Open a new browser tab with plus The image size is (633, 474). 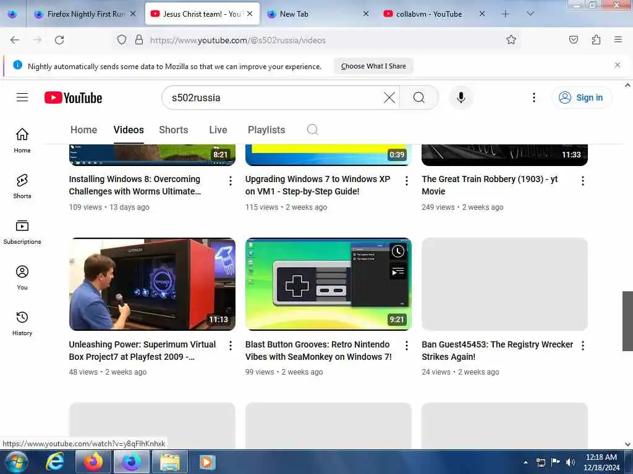(x=506, y=14)
